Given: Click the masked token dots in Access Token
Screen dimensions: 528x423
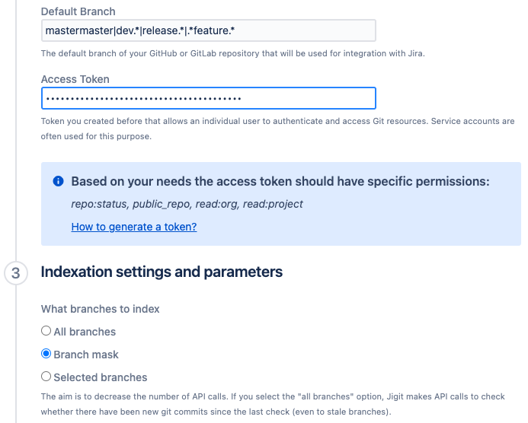Looking at the screenshot, I should click(142, 99).
